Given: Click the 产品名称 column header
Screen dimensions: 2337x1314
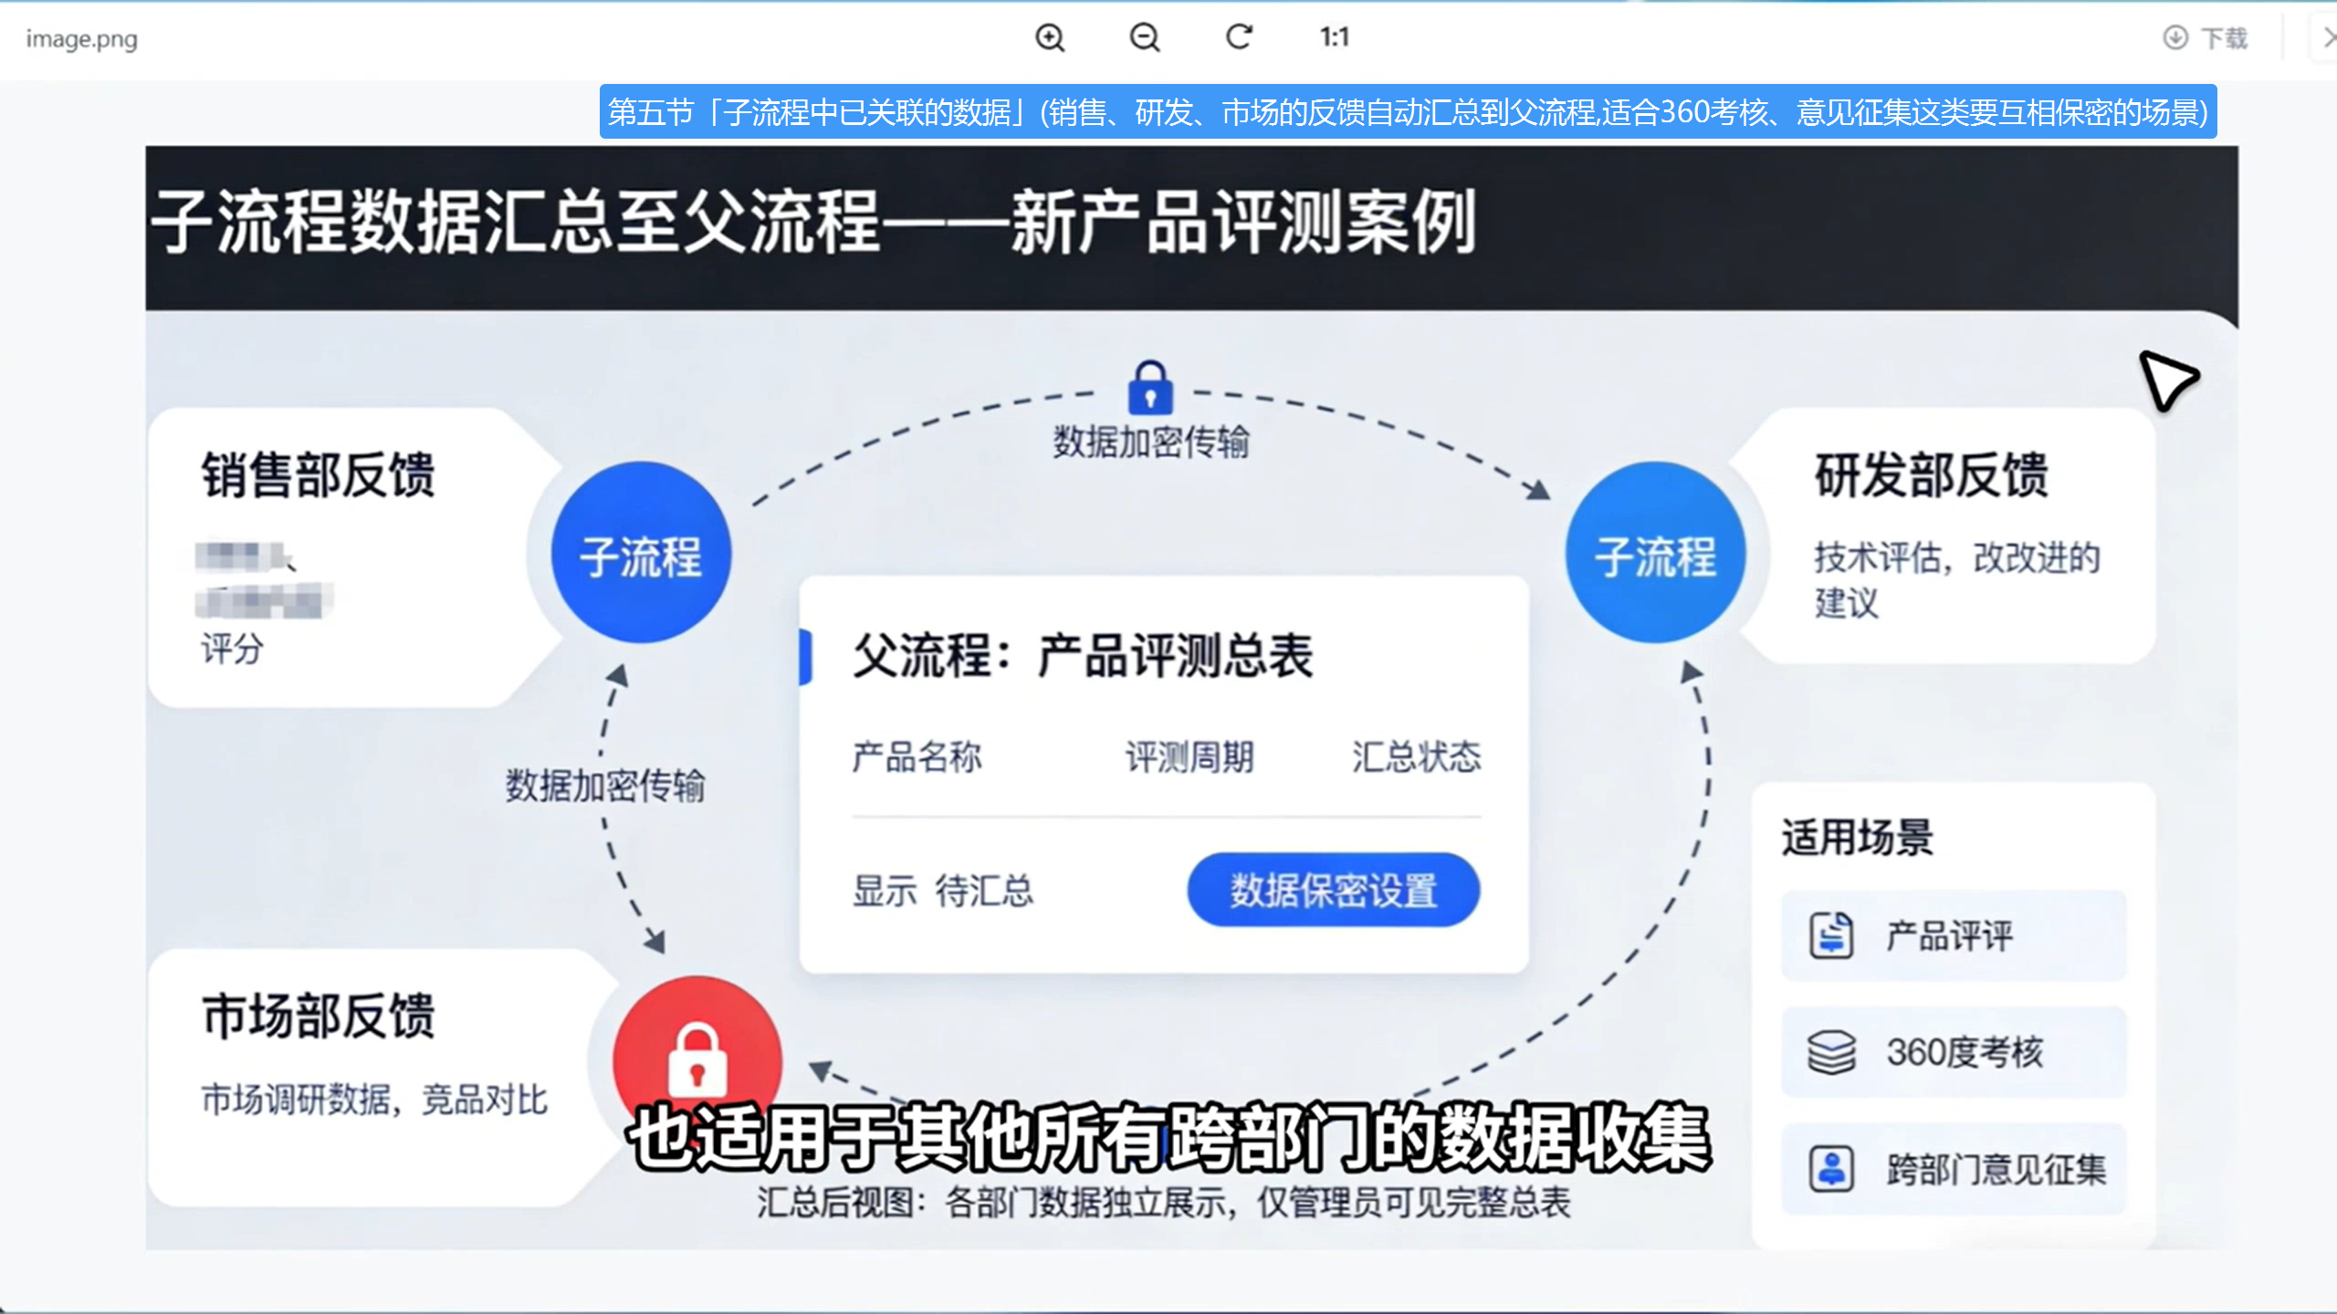Looking at the screenshot, I should coord(917,757).
